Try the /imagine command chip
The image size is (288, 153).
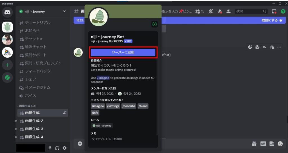tap(98, 106)
